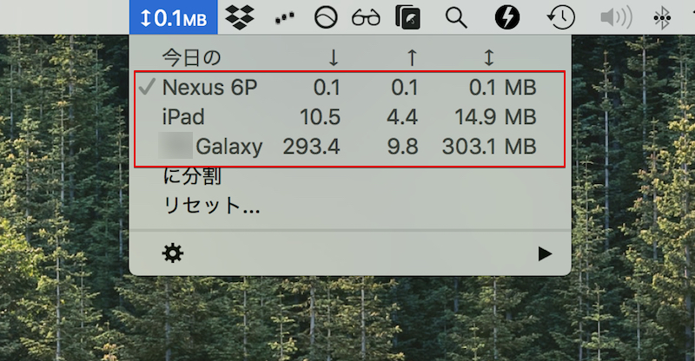695x361 pixels.
Task: Open the clipboard pages menu bar icon
Action: point(407,17)
